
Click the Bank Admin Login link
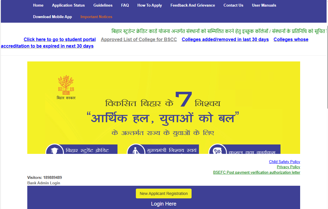[x=43, y=183]
